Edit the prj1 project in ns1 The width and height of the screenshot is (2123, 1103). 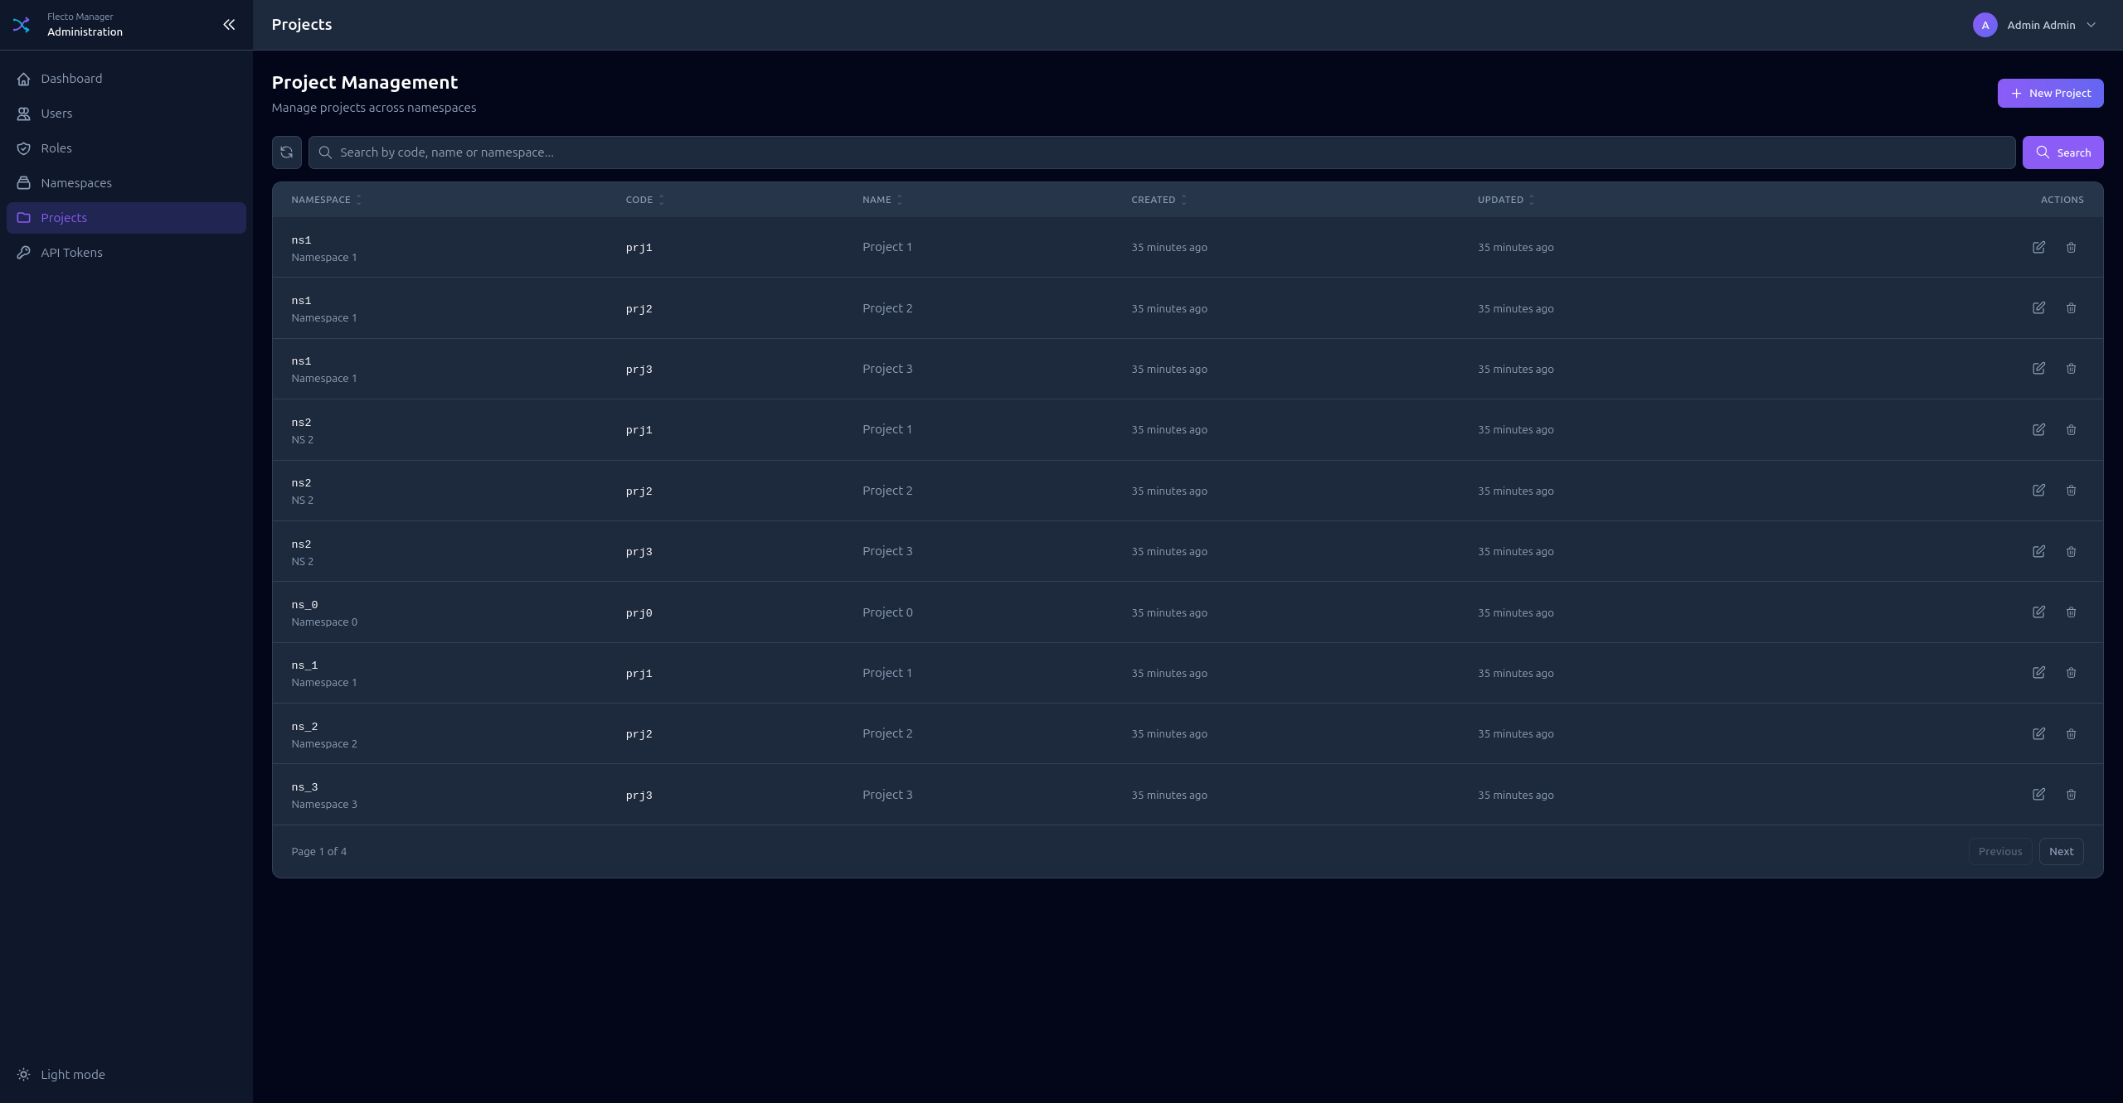(2040, 247)
